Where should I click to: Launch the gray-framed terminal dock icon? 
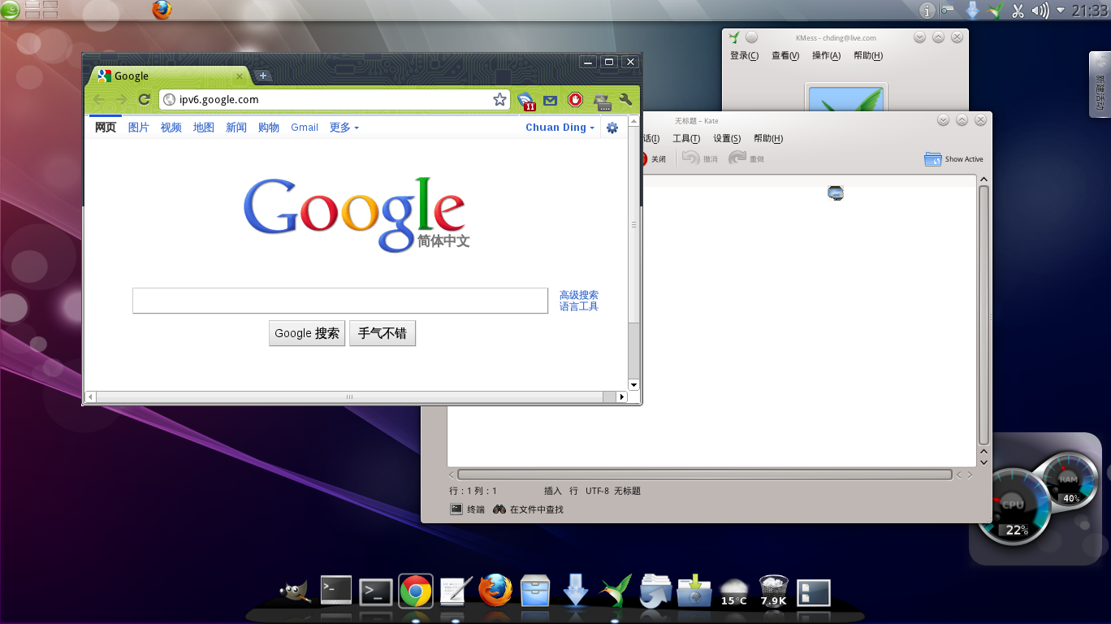coord(376,591)
